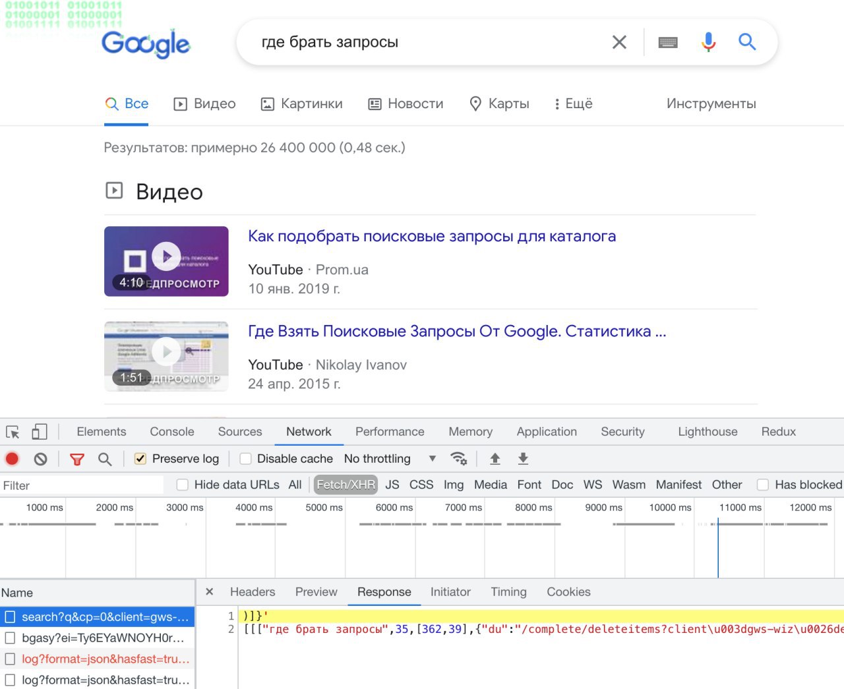The width and height of the screenshot is (844, 689).
Task: Export HAR file download arrow icon
Action: coord(523,458)
